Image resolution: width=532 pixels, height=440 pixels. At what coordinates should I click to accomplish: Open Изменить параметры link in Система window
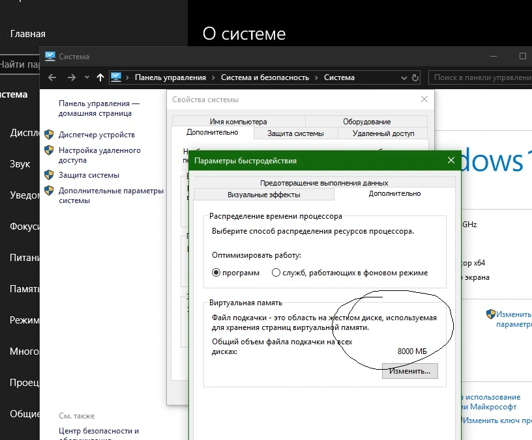point(514,320)
